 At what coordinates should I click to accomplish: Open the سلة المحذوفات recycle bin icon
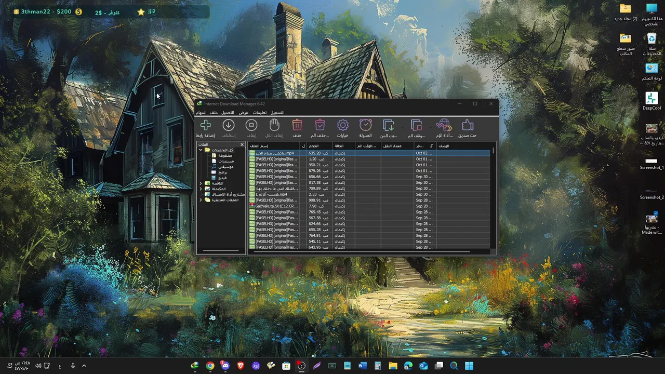pos(651,45)
